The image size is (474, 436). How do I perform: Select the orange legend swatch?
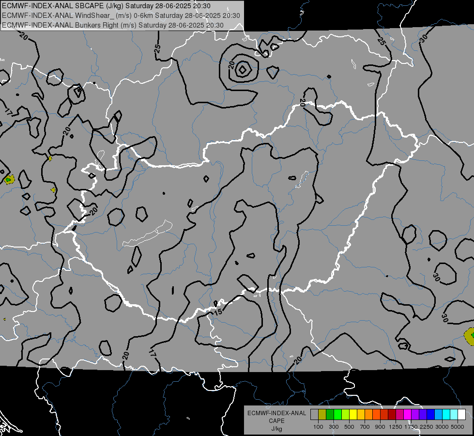369,415
